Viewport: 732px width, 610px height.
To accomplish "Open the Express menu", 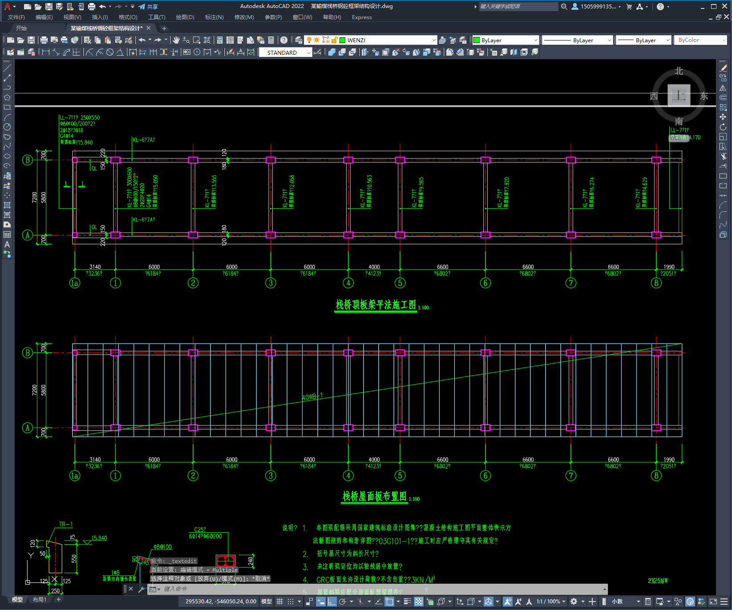I will click(x=362, y=17).
